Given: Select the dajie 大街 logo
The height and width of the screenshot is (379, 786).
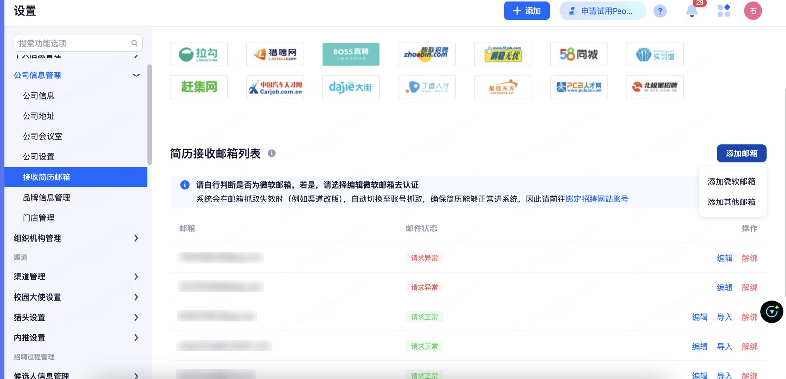Looking at the screenshot, I should 351,87.
